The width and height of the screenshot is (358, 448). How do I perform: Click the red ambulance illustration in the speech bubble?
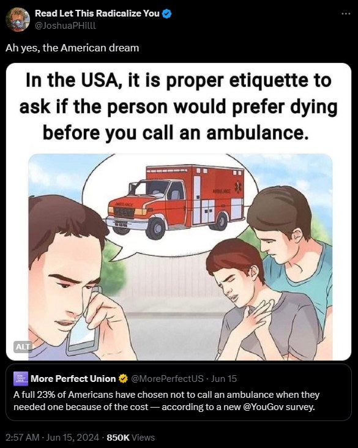[x=175, y=201]
